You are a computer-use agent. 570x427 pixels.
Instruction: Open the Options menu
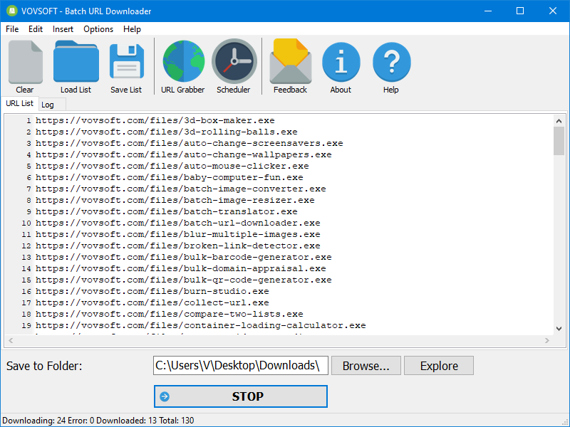pos(98,29)
